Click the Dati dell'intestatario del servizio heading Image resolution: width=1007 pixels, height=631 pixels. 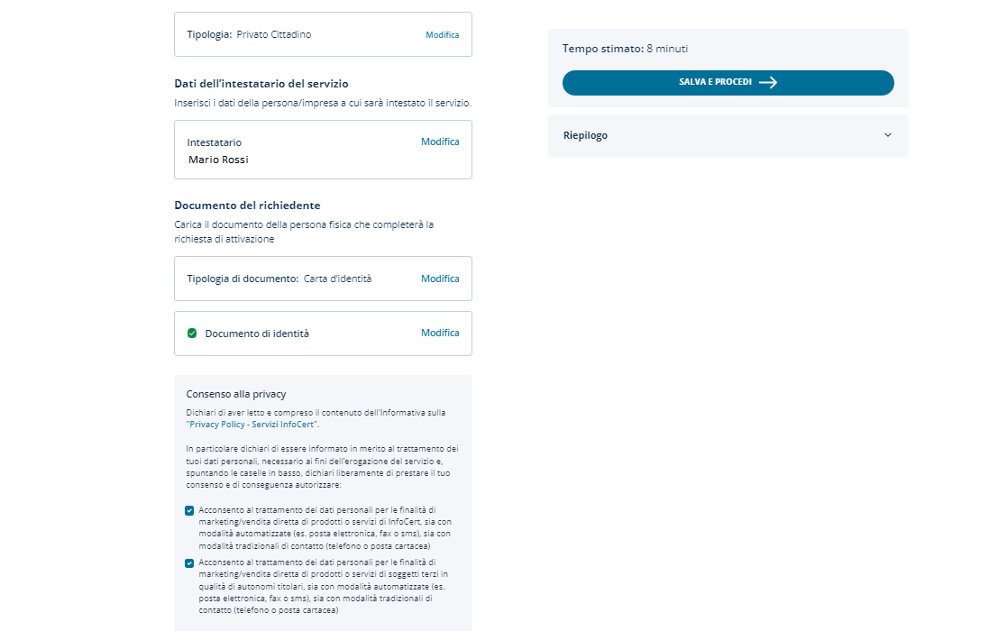(261, 84)
